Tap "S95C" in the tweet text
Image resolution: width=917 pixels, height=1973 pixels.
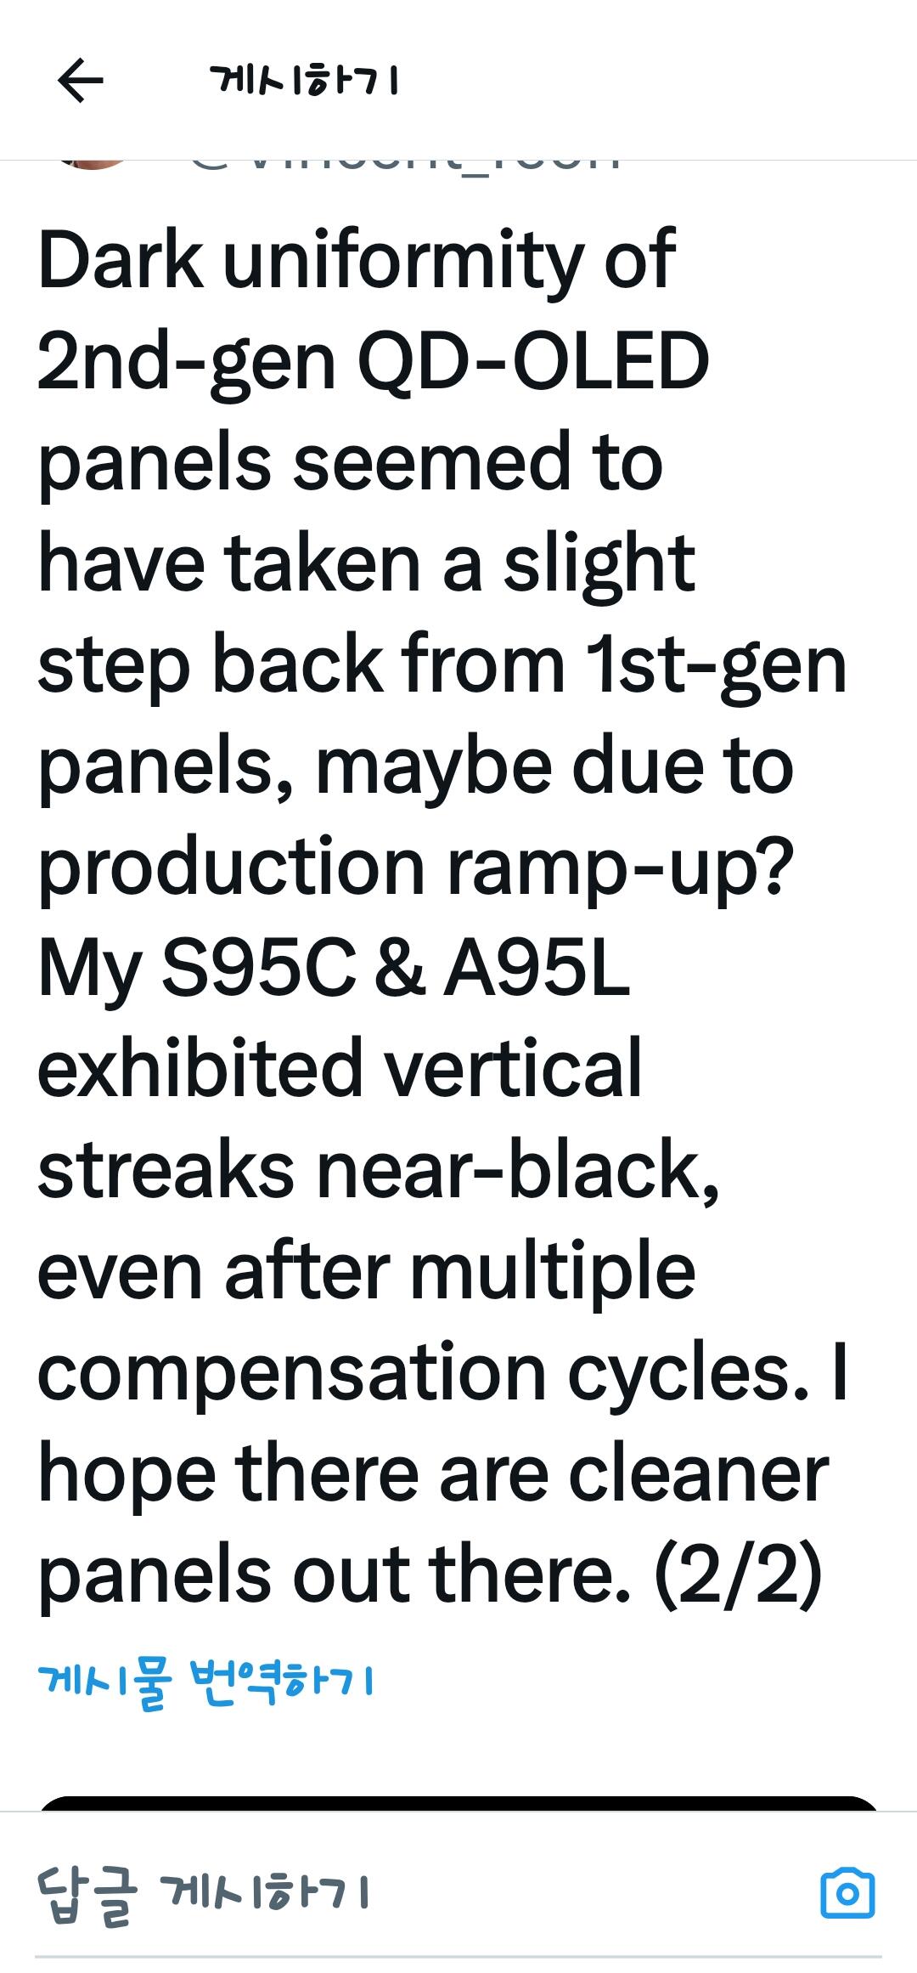(258, 969)
